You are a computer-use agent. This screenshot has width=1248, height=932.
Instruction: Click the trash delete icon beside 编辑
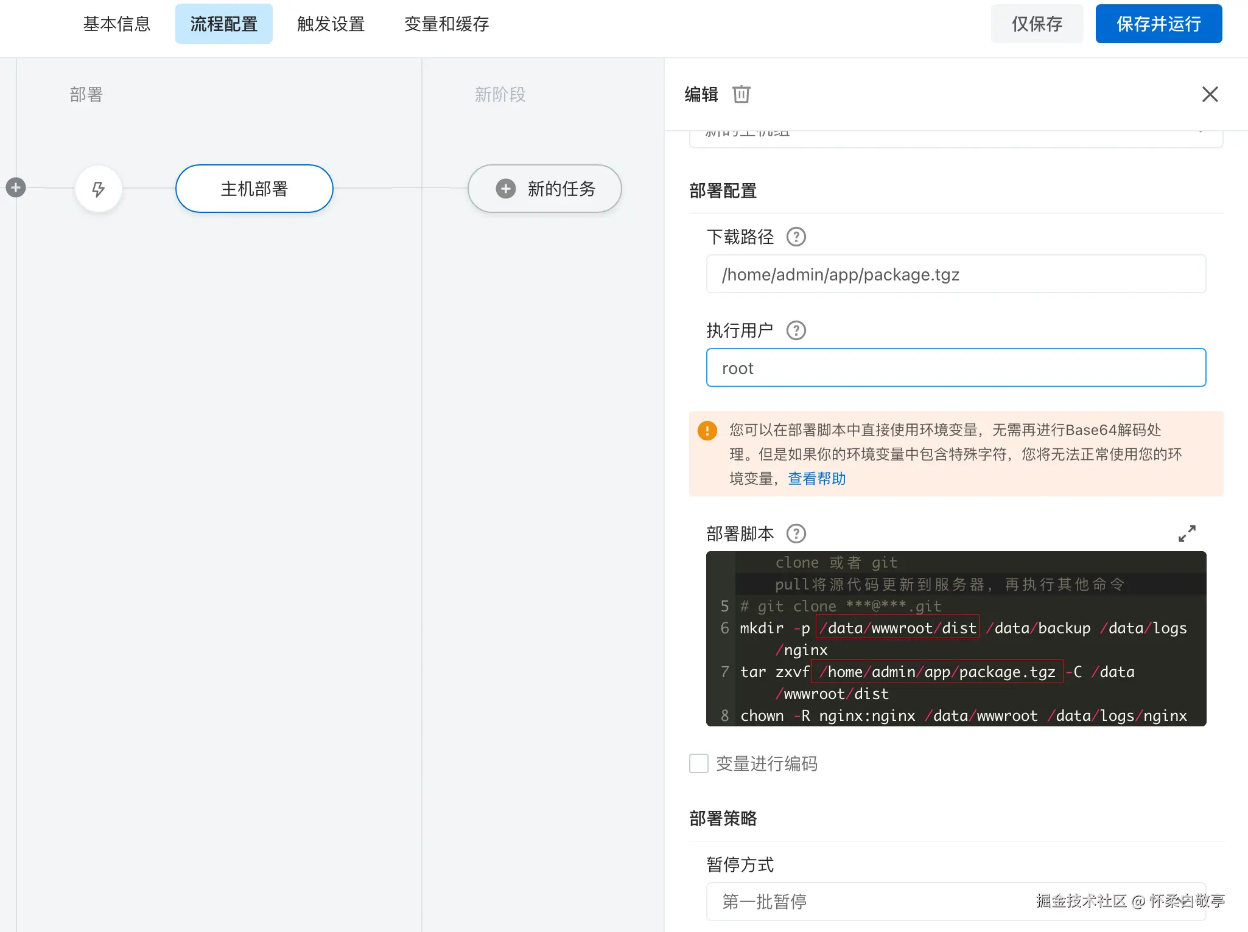click(x=741, y=94)
